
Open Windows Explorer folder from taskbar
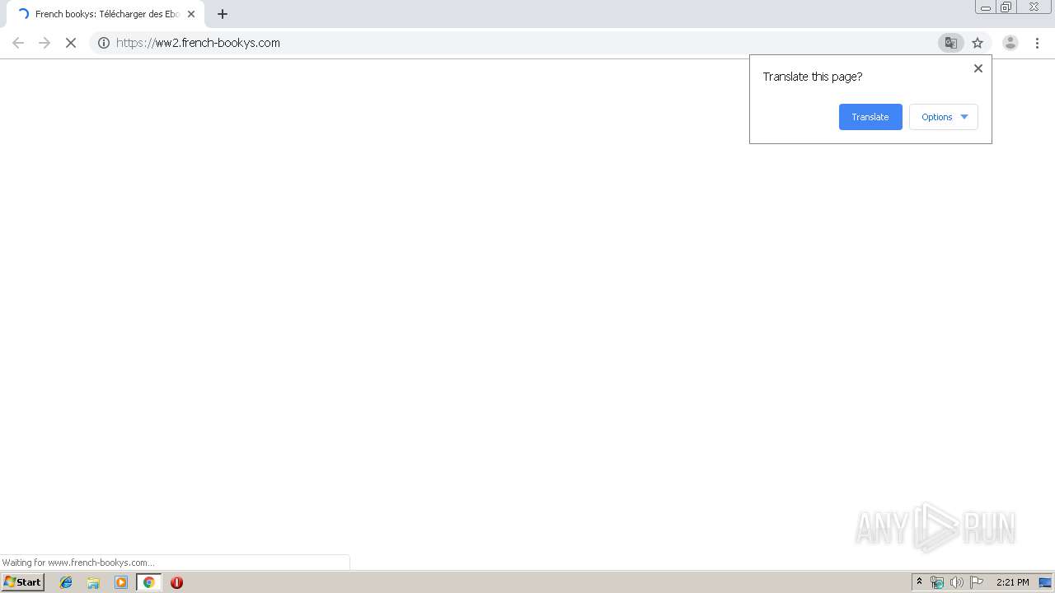pyautogui.click(x=93, y=582)
